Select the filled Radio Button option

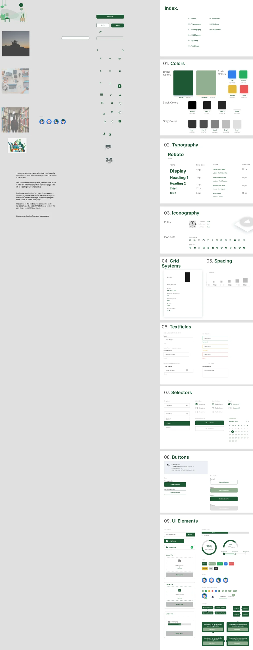(x=213, y=404)
